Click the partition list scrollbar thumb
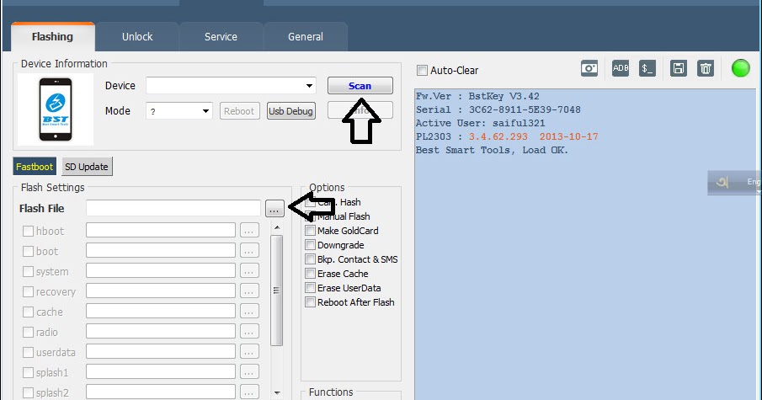 (x=276, y=291)
